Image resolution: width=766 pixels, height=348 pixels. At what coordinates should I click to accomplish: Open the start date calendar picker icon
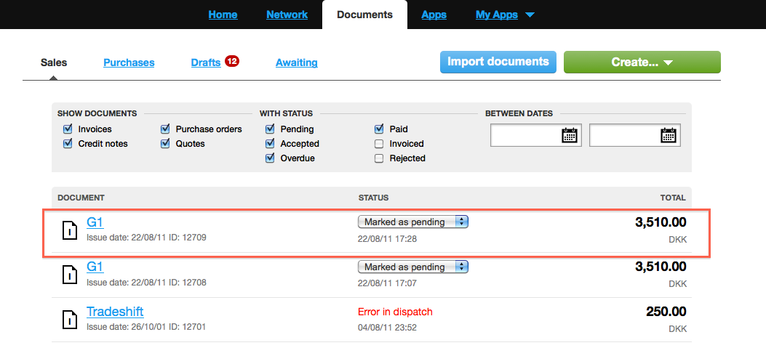570,135
